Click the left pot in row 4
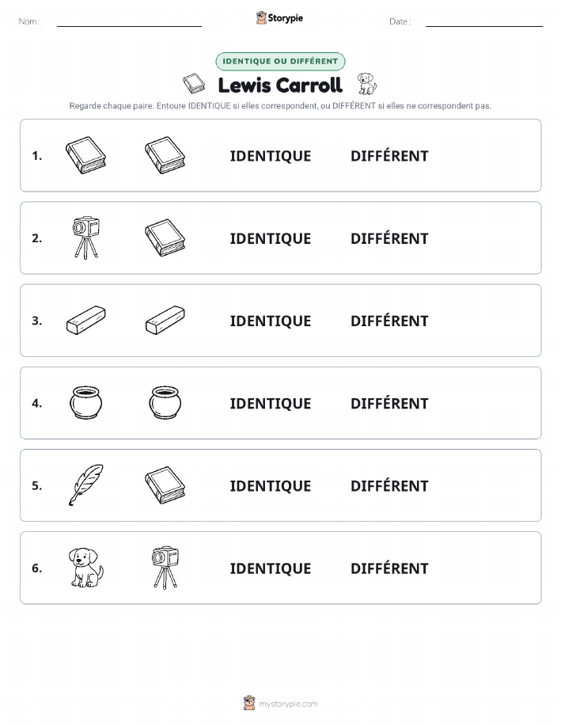This screenshot has width=561, height=726. pyautogui.click(x=86, y=403)
